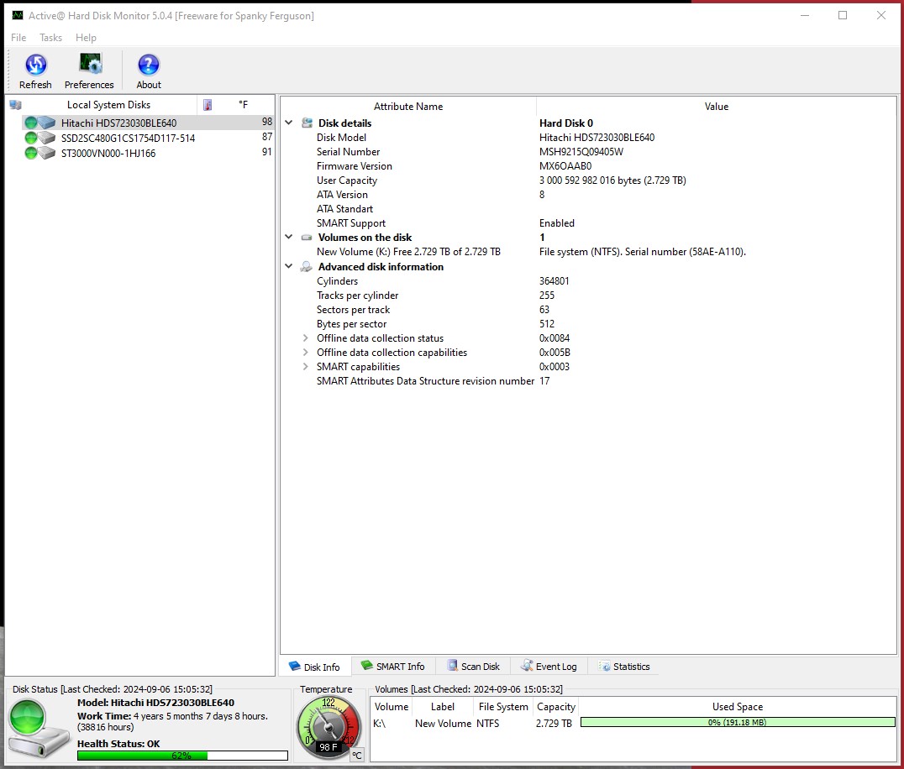Screen dimensions: 904x769
Task: Toggle temperature unit with °C button
Action: pyautogui.click(x=357, y=755)
